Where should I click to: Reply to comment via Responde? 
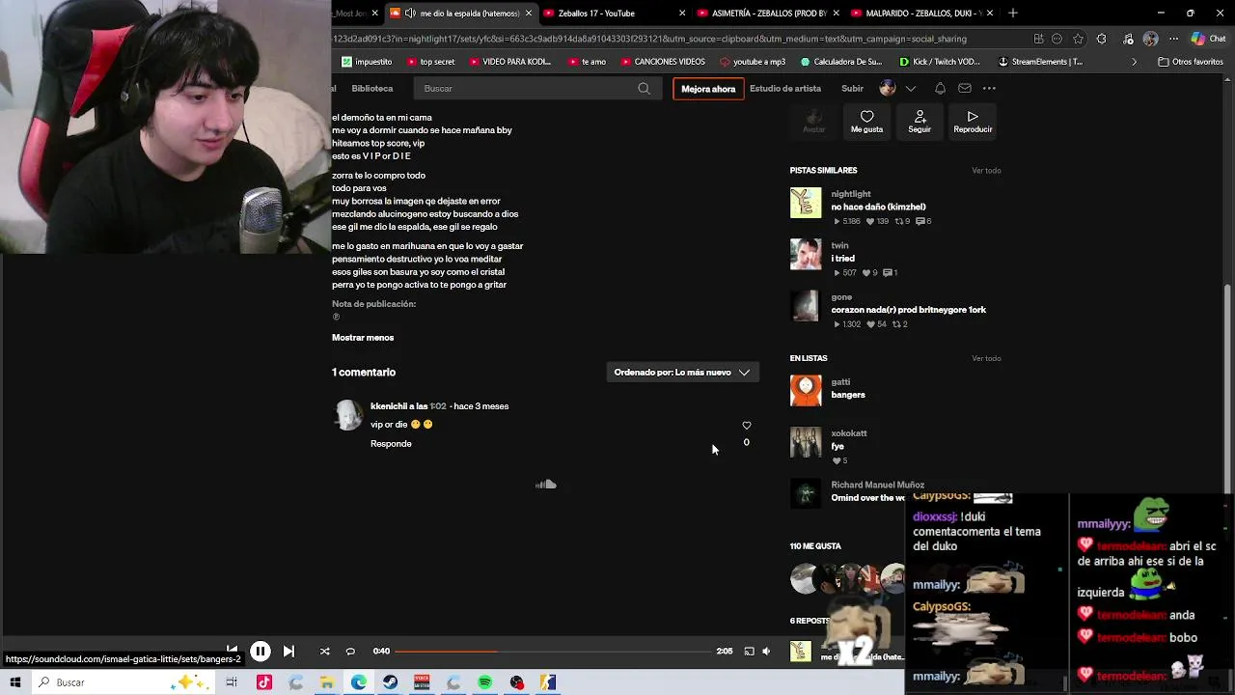point(391,444)
